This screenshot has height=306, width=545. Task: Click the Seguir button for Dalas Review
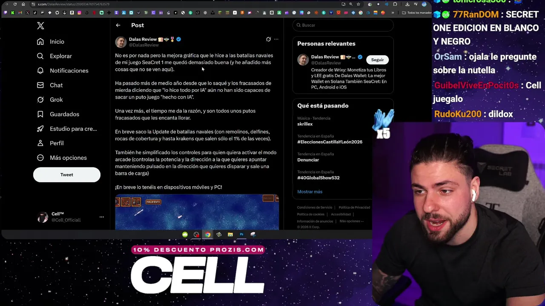point(377,60)
